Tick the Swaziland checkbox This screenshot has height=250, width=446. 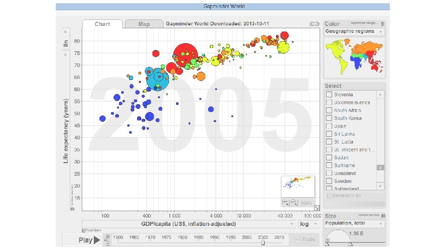pyautogui.click(x=329, y=173)
